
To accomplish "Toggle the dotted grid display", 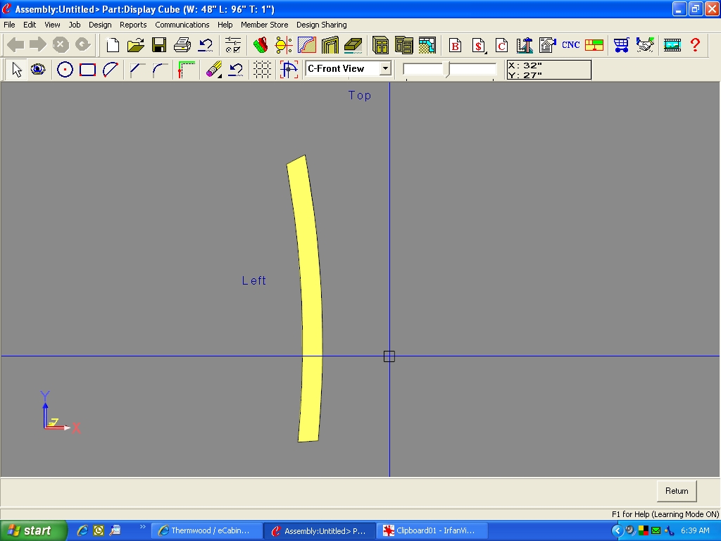I will click(x=262, y=70).
